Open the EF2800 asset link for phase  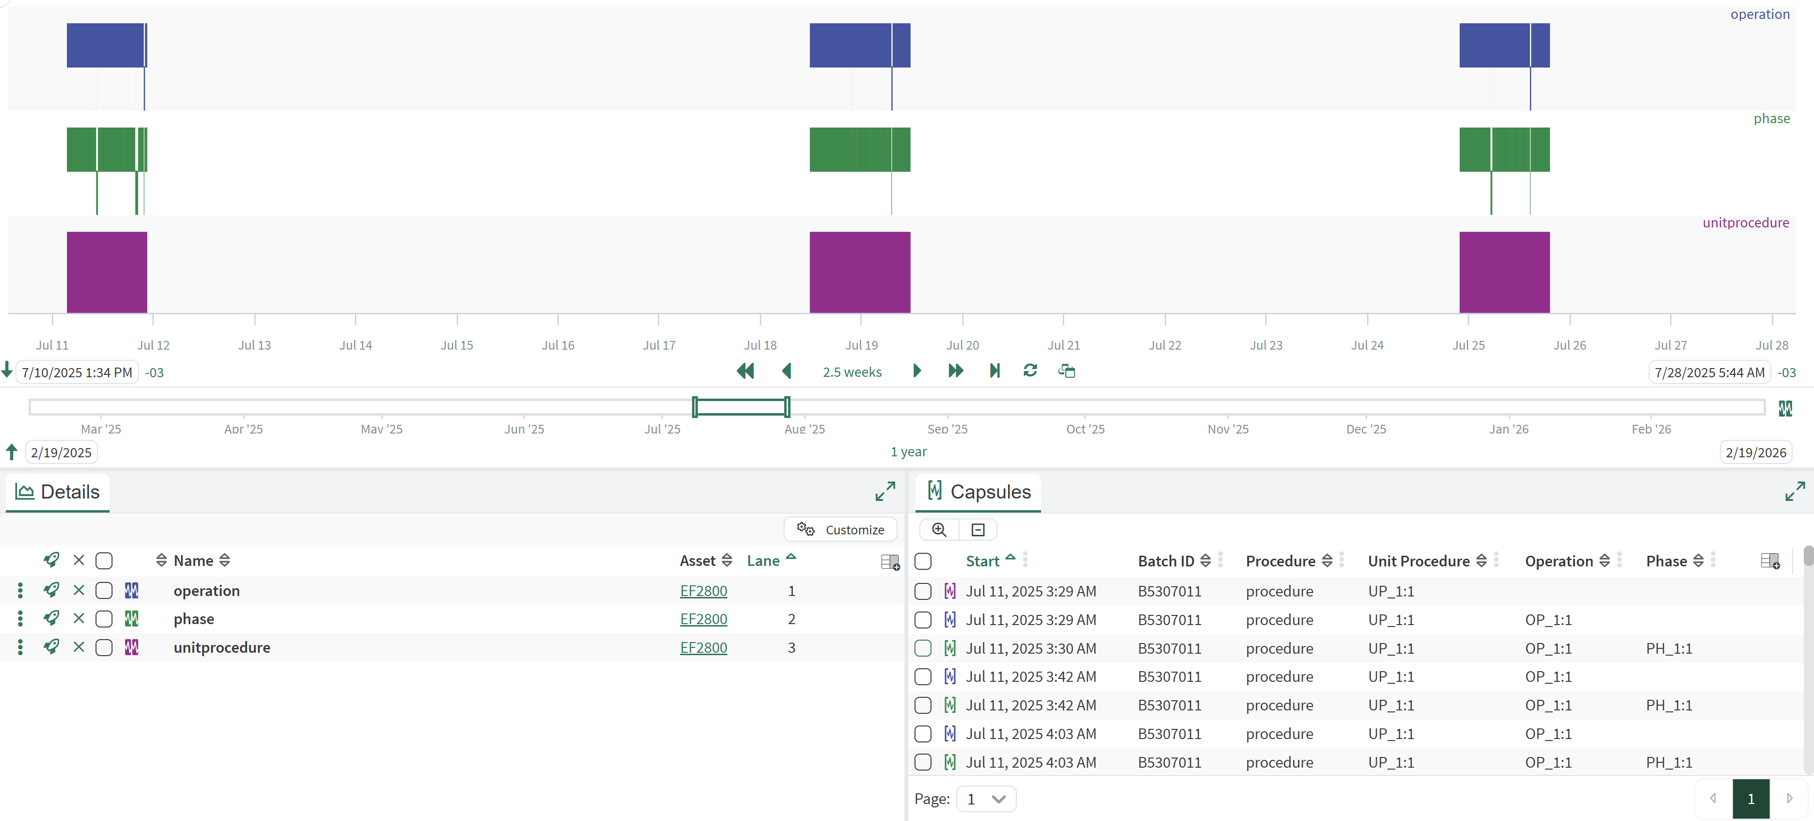coord(703,619)
